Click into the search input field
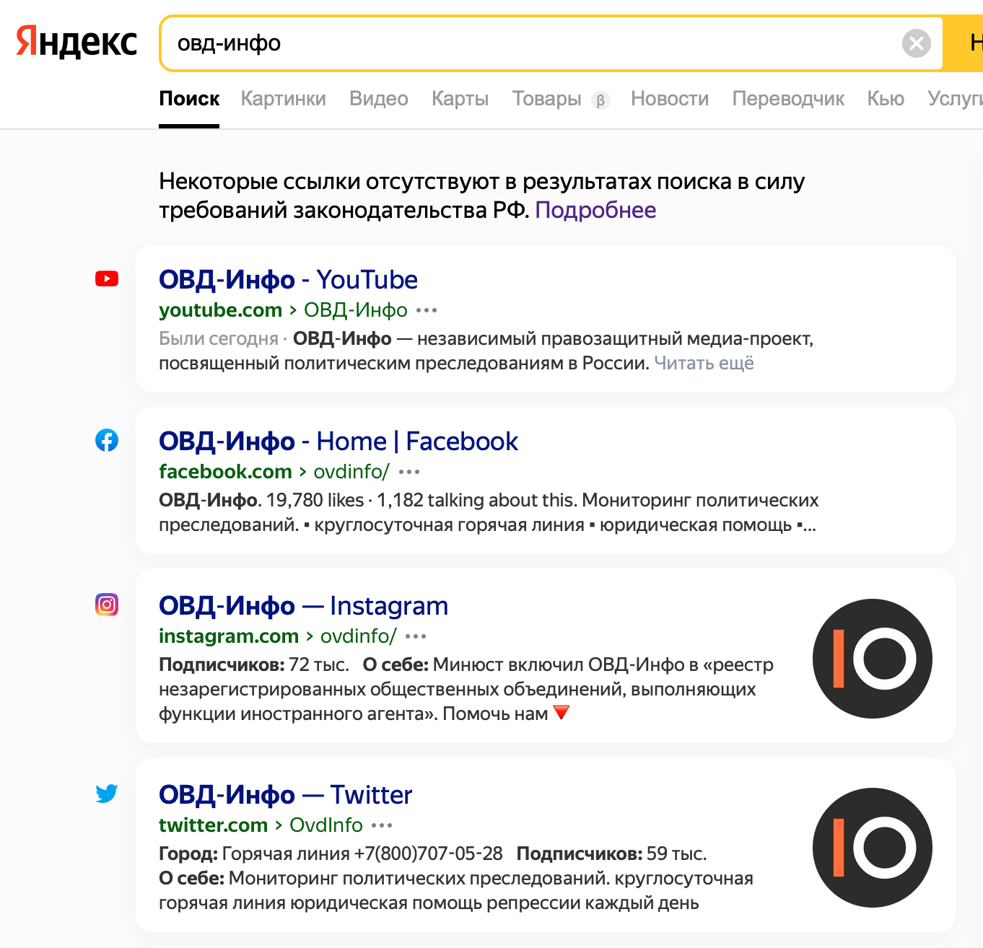Image resolution: width=983 pixels, height=948 pixels. click(505, 43)
